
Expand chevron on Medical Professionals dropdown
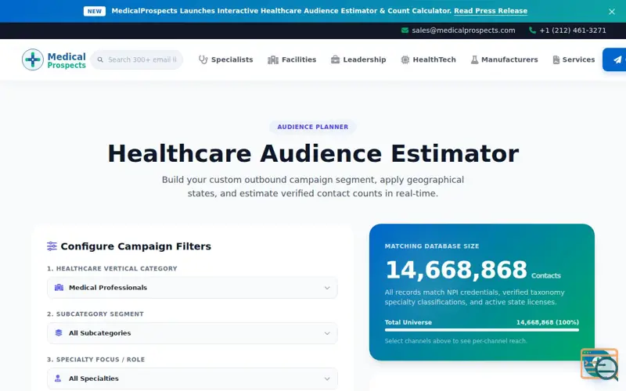click(327, 288)
